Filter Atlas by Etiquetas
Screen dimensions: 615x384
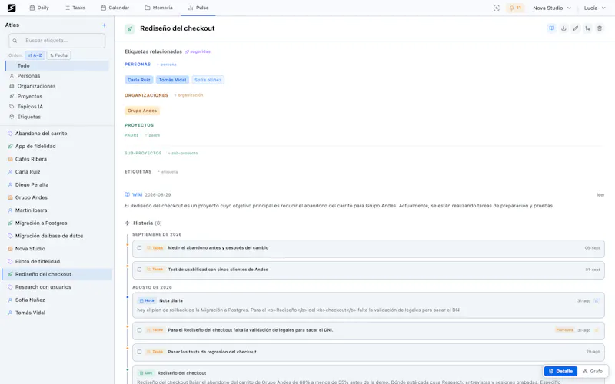[x=57, y=117]
